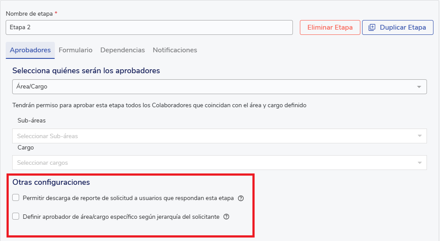Click the Nombre de etapa text field
Viewport: 440px width, 241px height.
[x=149, y=27]
